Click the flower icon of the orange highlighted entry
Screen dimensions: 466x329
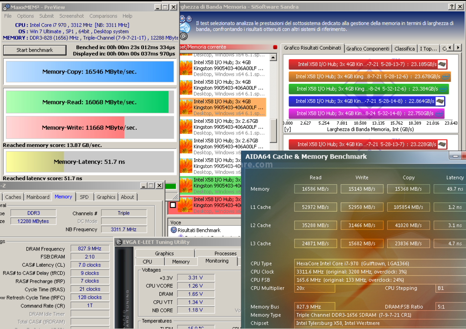pyautogui.click(x=186, y=107)
